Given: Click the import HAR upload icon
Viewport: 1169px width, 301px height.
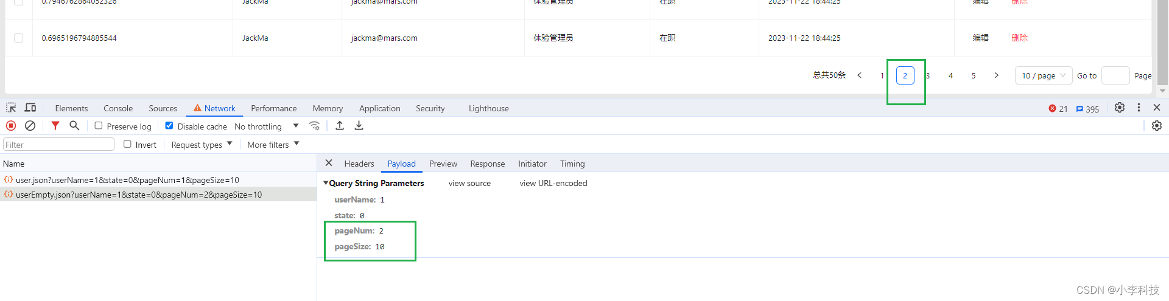Looking at the screenshot, I should pos(340,126).
